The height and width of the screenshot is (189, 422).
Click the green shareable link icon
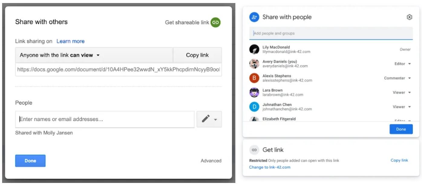(x=216, y=22)
